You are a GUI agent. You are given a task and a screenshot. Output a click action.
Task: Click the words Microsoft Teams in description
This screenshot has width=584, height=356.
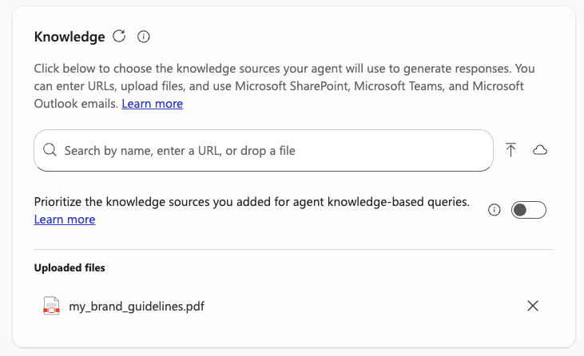coord(419,86)
